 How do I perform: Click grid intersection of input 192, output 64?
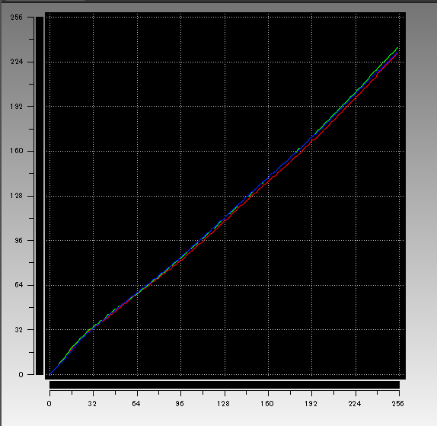click(x=312, y=285)
